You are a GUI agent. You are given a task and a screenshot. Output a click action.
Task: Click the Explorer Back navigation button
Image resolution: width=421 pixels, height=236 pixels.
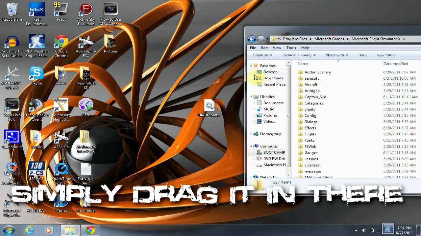[252, 39]
